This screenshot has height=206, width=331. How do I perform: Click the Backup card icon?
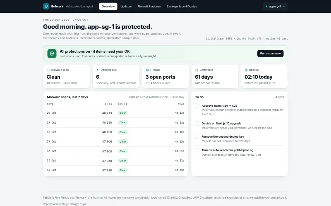coord(246,70)
